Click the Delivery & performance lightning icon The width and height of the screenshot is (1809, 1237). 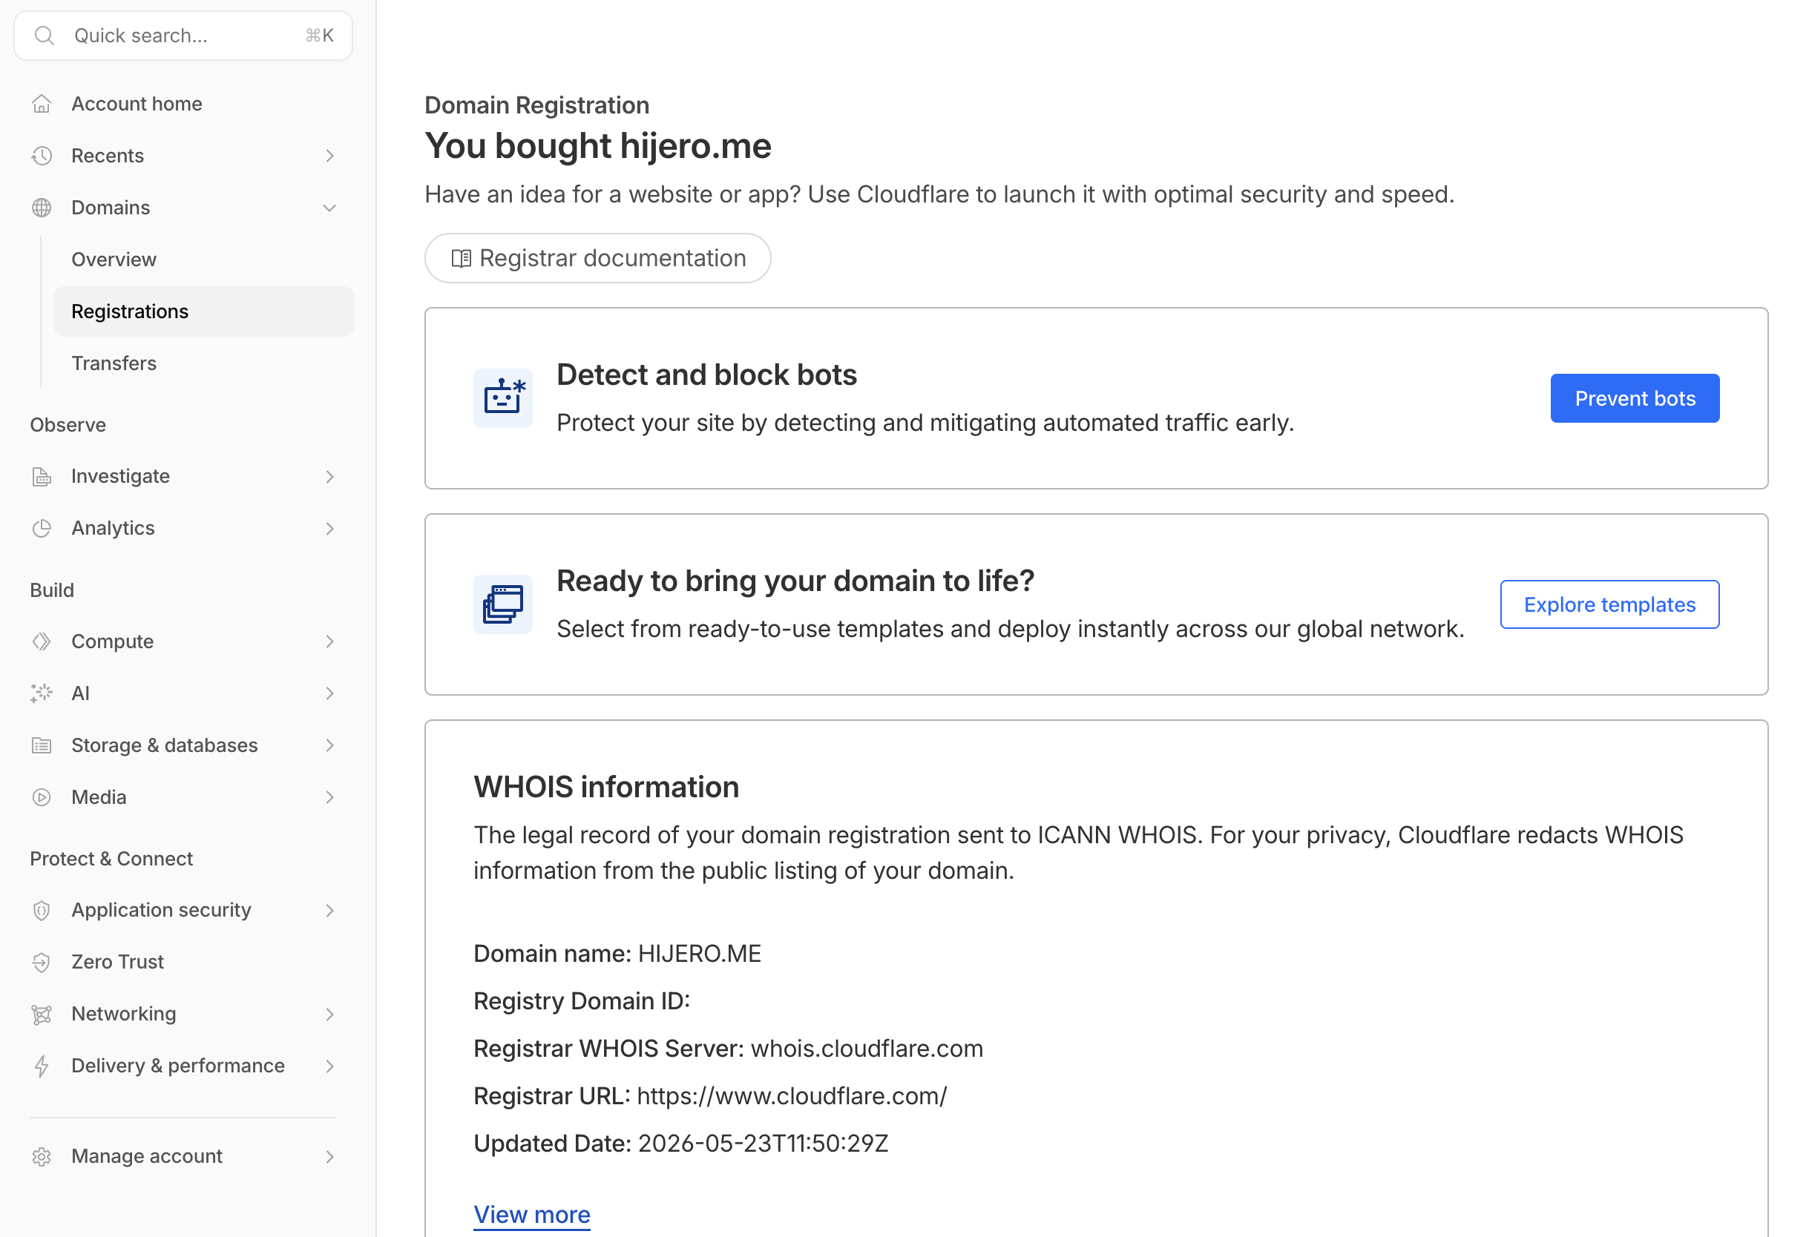click(x=42, y=1066)
